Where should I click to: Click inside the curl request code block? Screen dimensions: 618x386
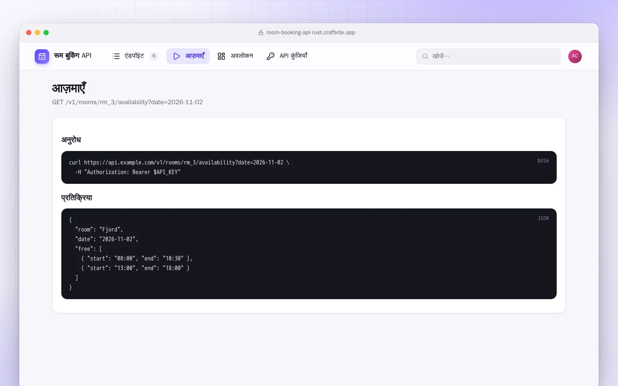pos(309,167)
